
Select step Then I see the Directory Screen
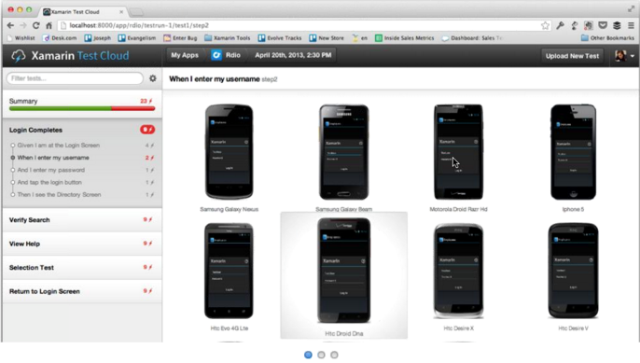[82, 194]
